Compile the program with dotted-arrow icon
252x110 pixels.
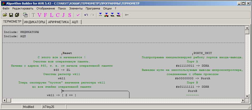(100, 15)
